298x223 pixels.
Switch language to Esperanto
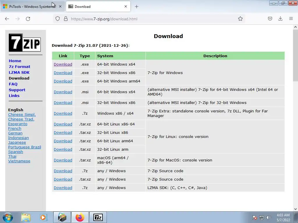[18, 124]
